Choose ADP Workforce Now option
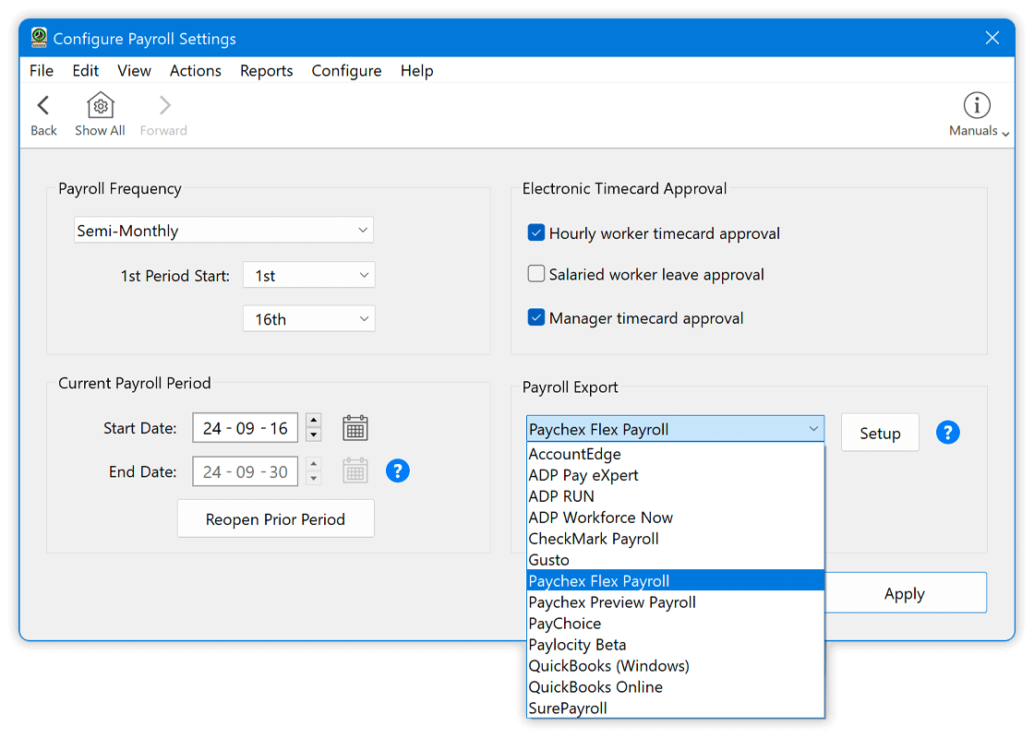The height and width of the screenshot is (738, 1034). (x=675, y=518)
